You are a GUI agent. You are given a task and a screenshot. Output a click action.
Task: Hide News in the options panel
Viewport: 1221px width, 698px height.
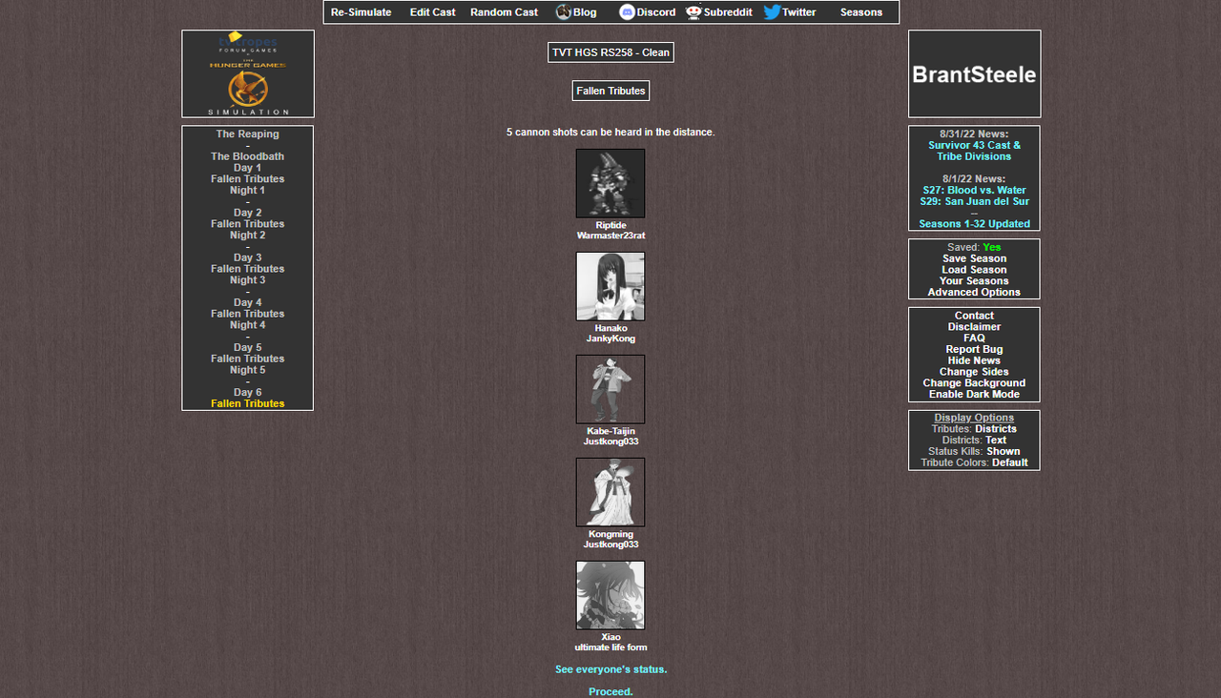(973, 359)
